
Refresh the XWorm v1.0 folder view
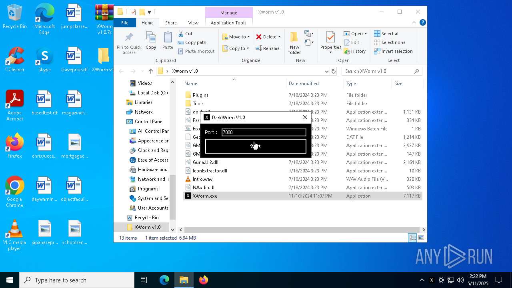point(334,71)
